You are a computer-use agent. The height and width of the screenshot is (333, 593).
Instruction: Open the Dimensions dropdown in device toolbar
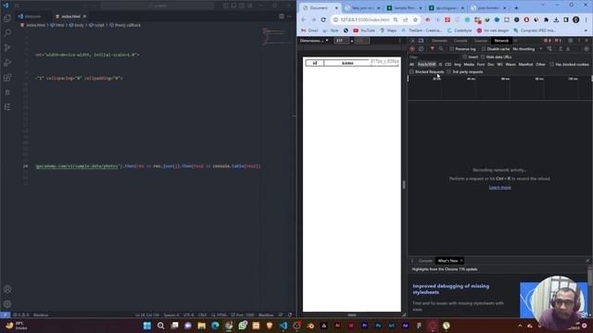314,41
